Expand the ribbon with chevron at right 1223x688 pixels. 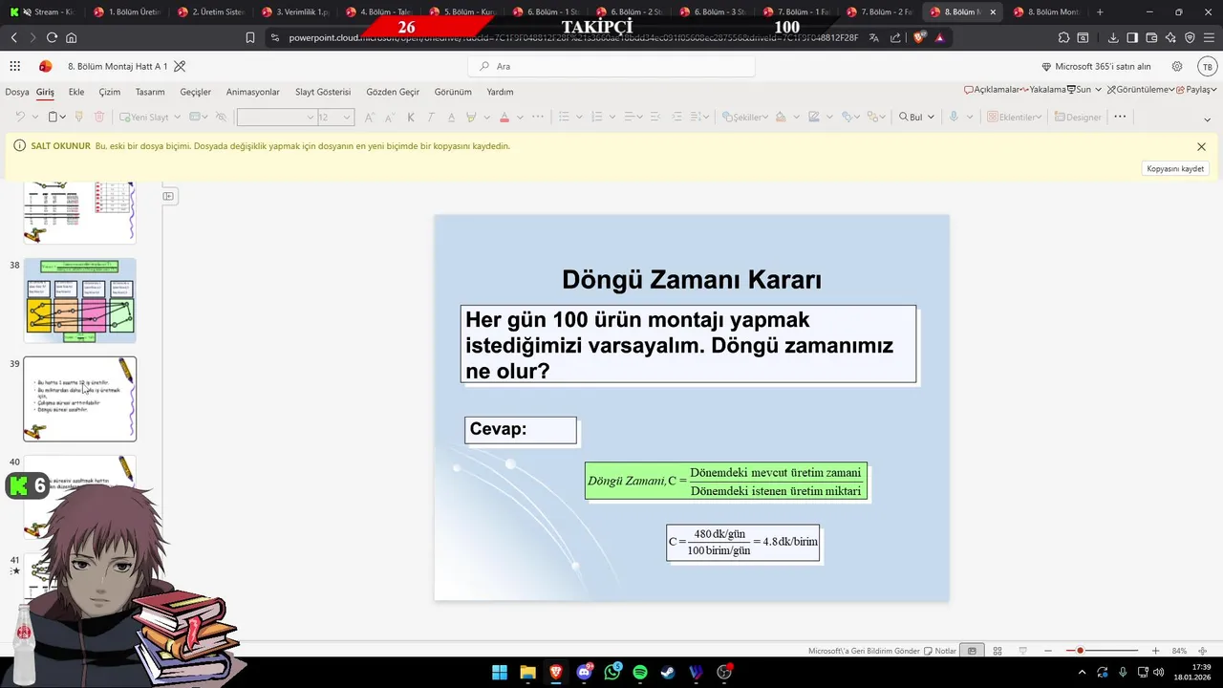pos(1207,119)
